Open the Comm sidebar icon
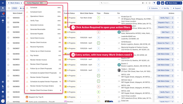Screen dimensions: 183x104 pyautogui.click(x=3, y=15)
